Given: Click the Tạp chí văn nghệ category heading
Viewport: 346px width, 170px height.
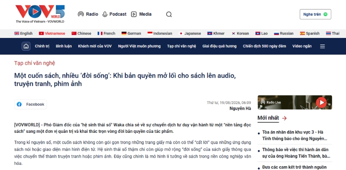Looking at the screenshot, I should click(x=35, y=63).
